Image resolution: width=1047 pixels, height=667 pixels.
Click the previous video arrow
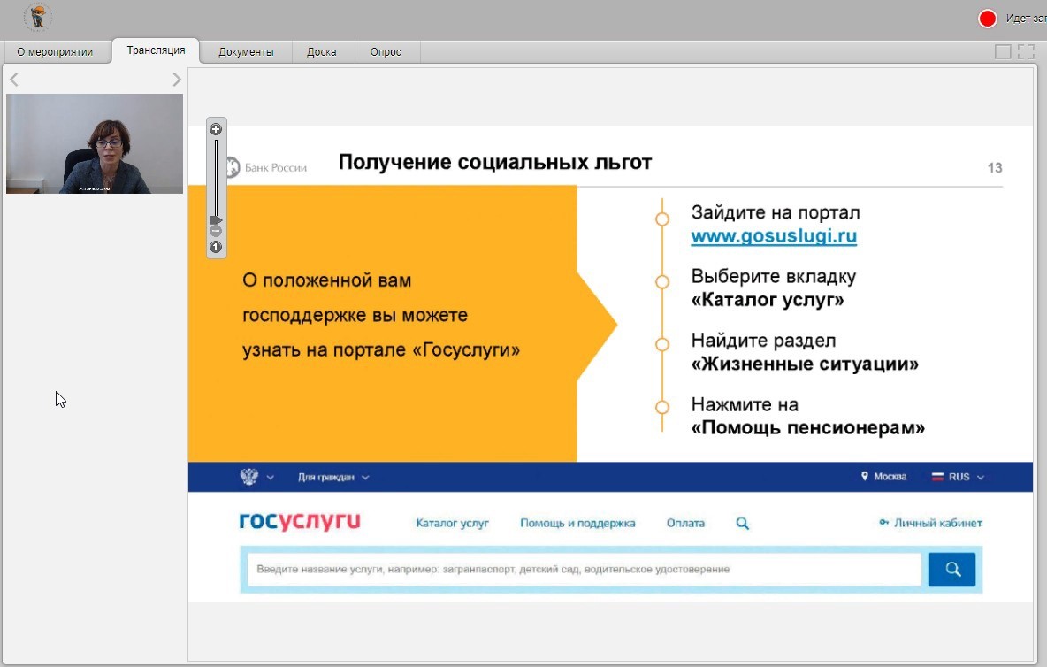pos(14,80)
